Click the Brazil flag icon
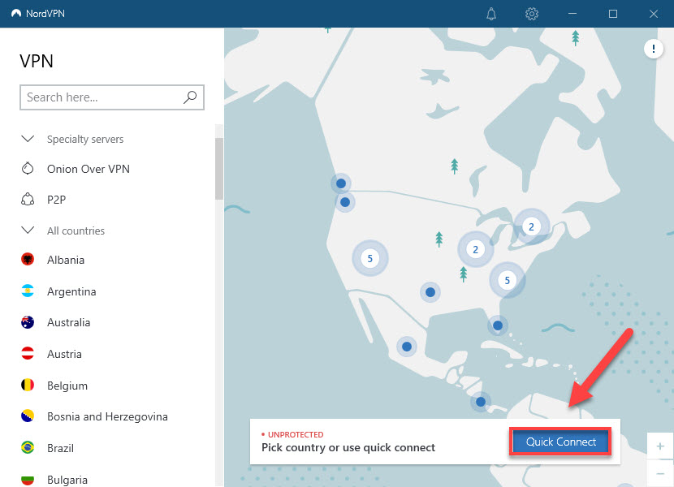674x487 pixels. pyautogui.click(x=28, y=447)
